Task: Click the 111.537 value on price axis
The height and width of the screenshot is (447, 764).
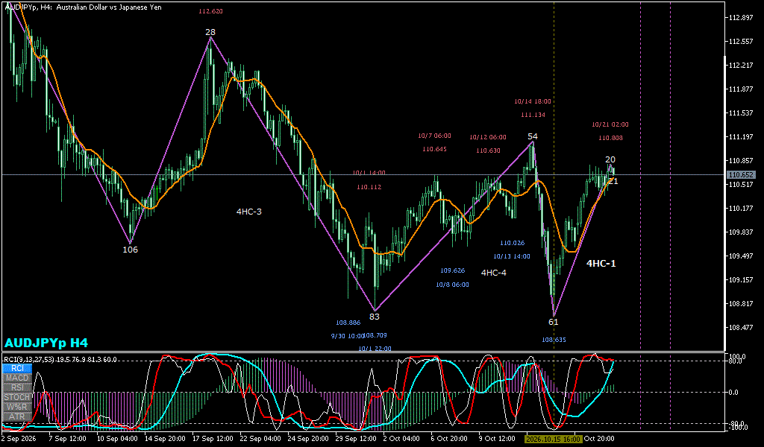Action: pos(740,112)
